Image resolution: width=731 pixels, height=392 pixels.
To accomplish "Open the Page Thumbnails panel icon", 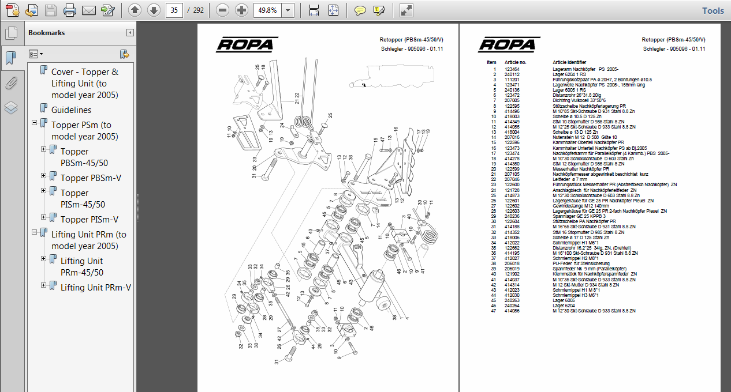I will (10, 33).
